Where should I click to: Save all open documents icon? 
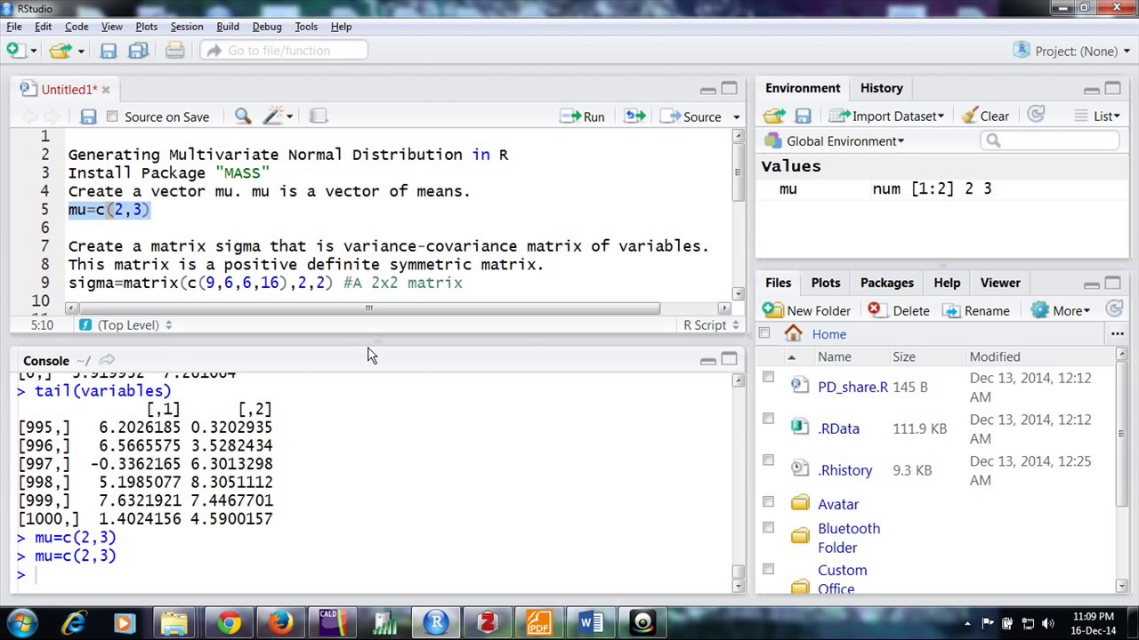point(138,51)
